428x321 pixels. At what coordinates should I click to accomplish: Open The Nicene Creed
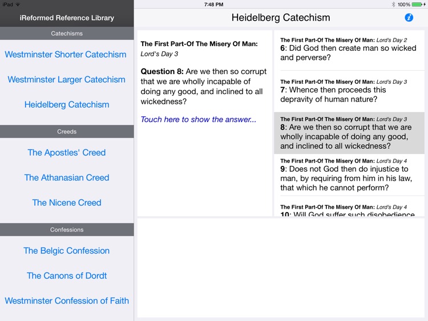[x=67, y=202]
